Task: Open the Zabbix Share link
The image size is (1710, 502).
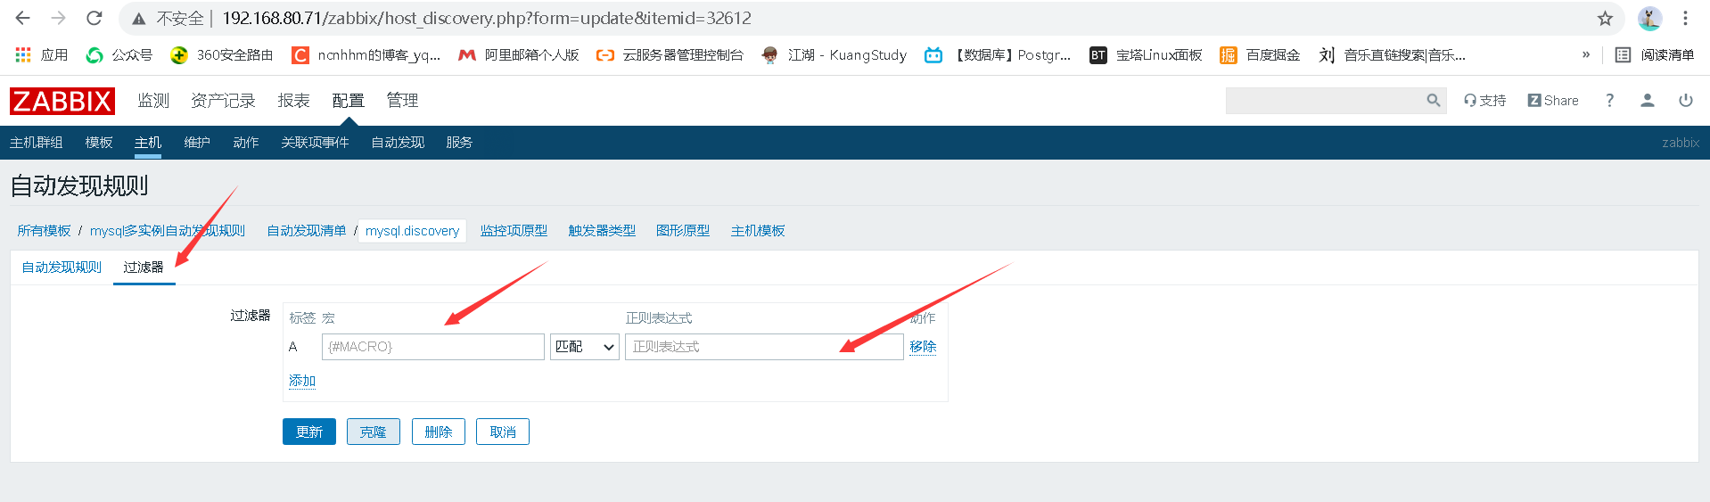Action: (x=1553, y=101)
